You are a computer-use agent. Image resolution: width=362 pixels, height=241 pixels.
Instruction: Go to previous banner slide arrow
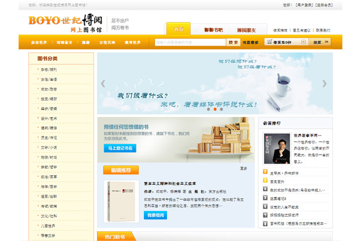[103, 83]
